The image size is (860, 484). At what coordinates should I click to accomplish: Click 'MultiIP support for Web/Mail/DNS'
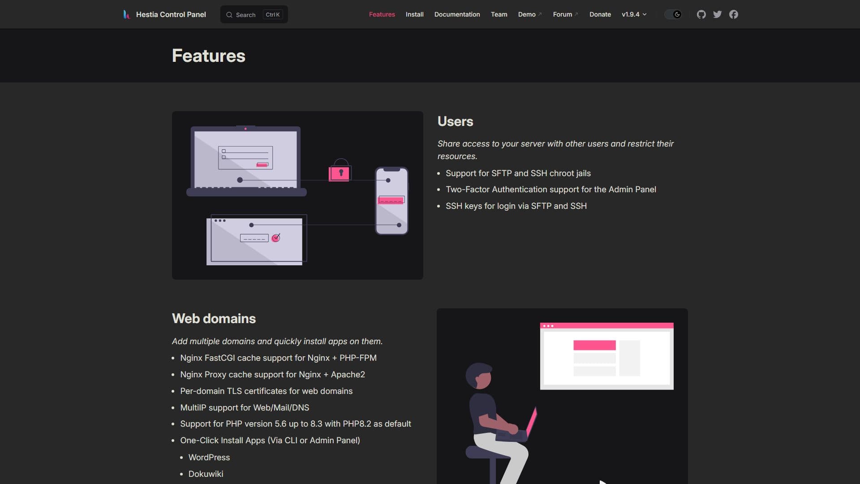point(245,408)
